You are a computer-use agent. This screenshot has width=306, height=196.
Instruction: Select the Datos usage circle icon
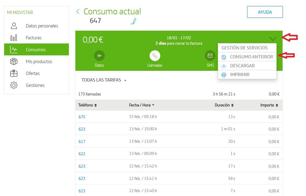pos(99,56)
